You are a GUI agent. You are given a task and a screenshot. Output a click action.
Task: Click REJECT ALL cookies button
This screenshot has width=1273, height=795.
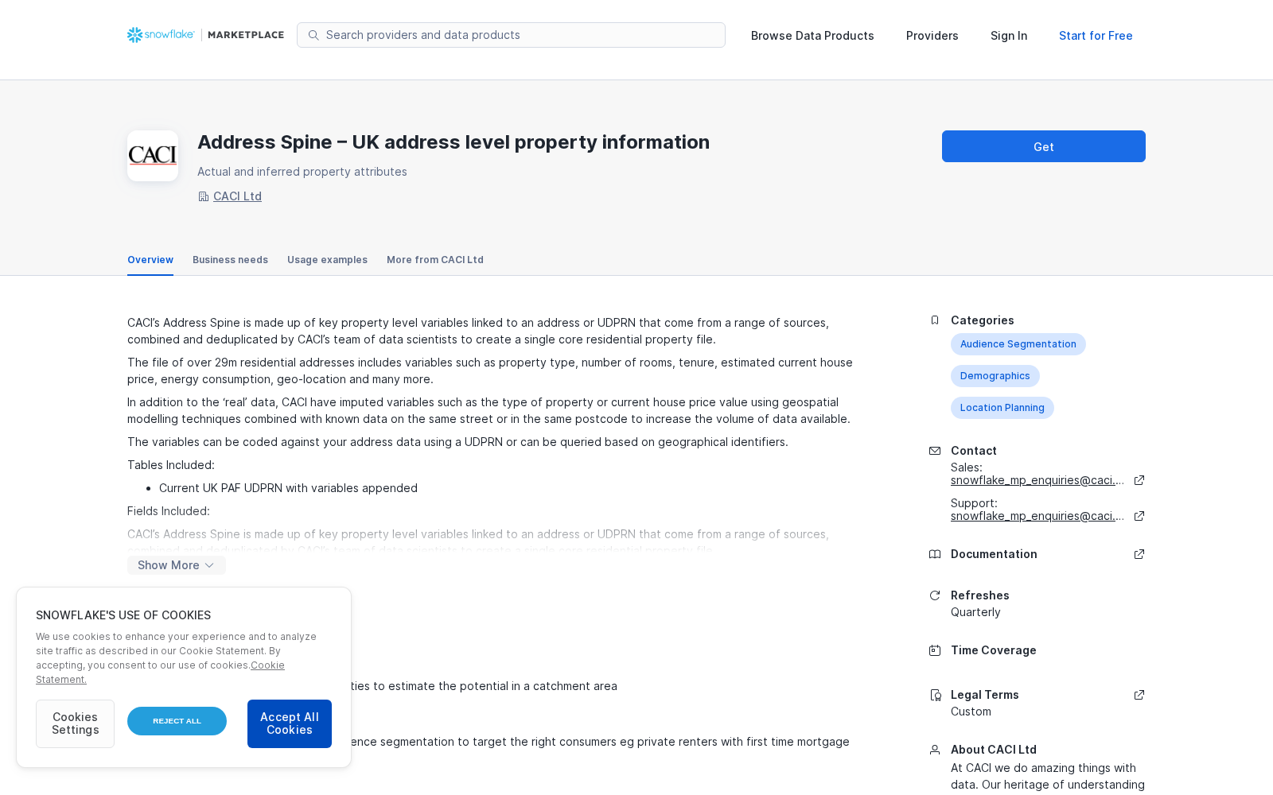(x=177, y=721)
